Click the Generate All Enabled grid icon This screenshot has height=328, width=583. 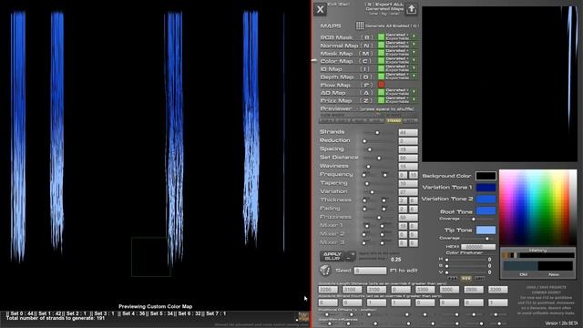(x=360, y=26)
